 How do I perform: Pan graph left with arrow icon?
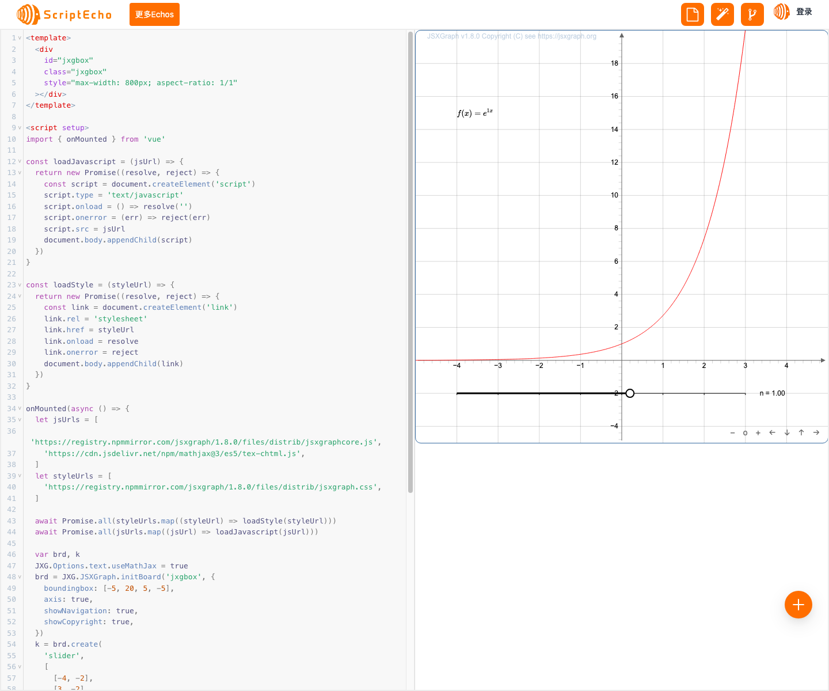(x=773, y=432)
